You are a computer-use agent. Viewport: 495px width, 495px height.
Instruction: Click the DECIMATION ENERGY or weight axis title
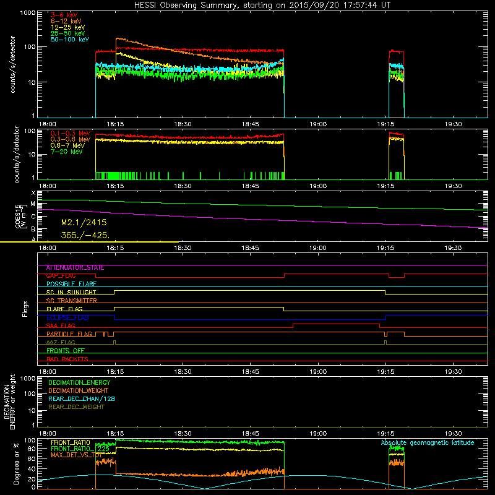9,402
